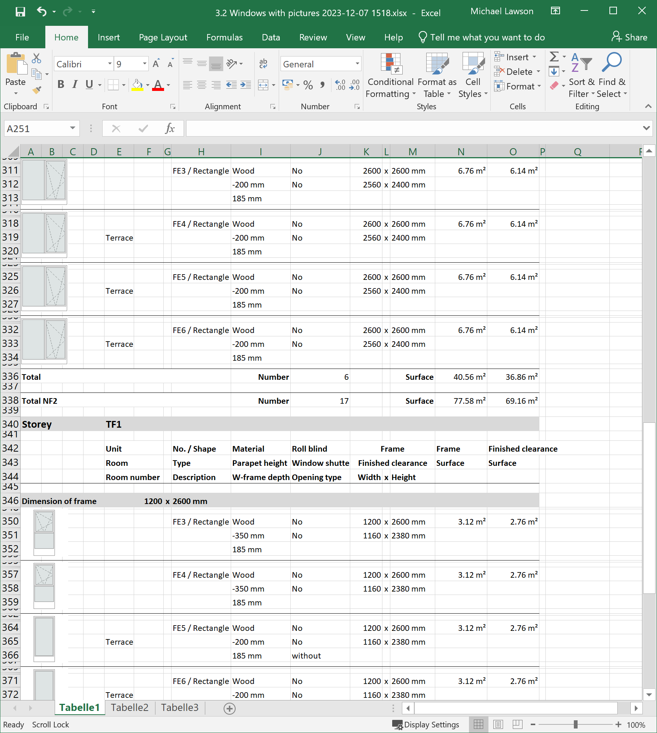Collapse the ribbon with the chevron

pyautogui.click(x=648, y=106)
